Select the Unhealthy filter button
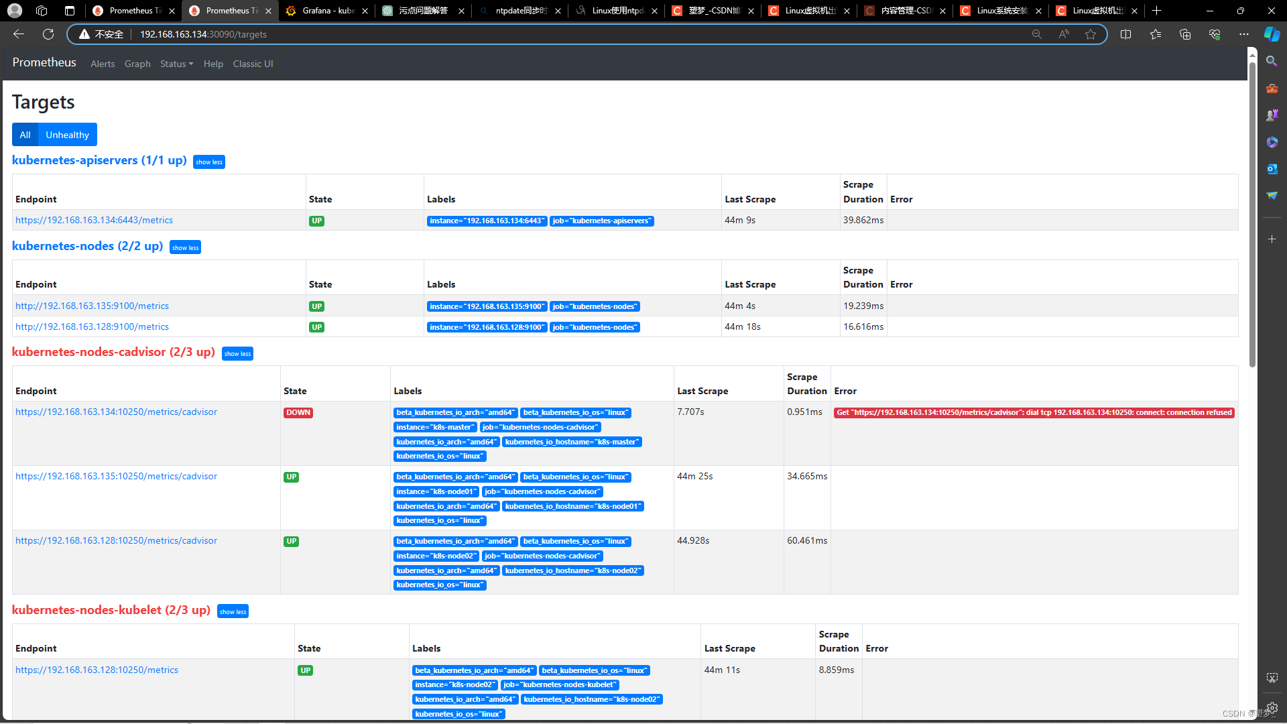Viewport: 1287px width, 724px height. click(x=67, y=135)
